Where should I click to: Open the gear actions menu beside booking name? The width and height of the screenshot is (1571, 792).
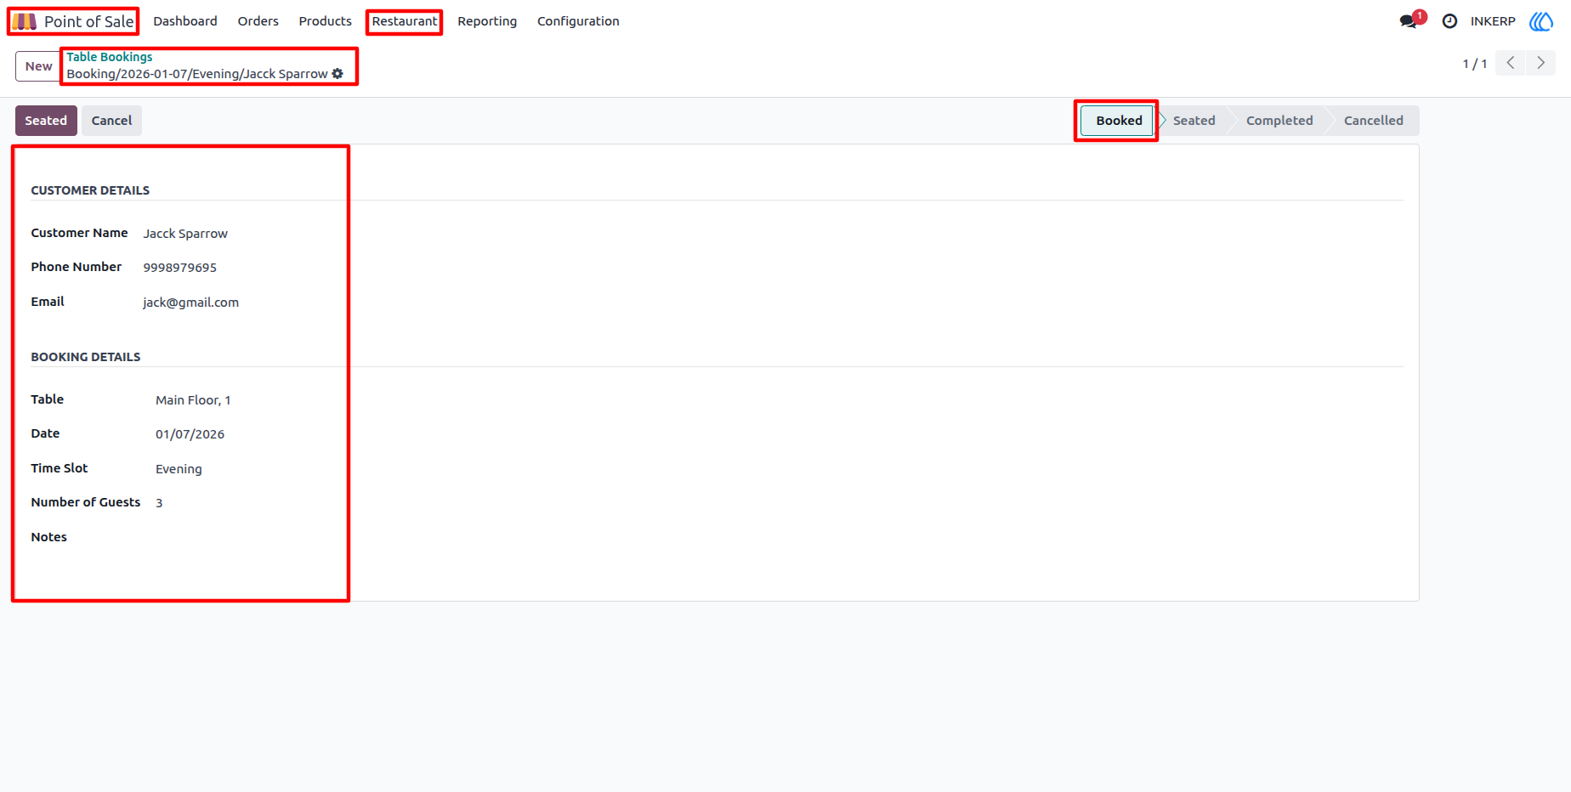337,74
